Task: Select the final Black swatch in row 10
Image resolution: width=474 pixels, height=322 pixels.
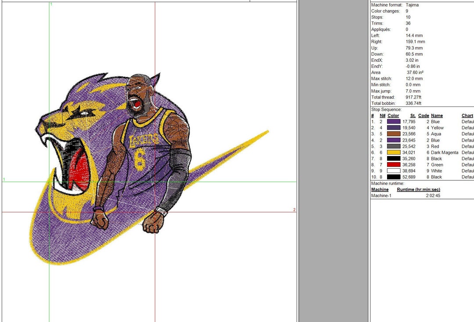Action: point(394,177)
